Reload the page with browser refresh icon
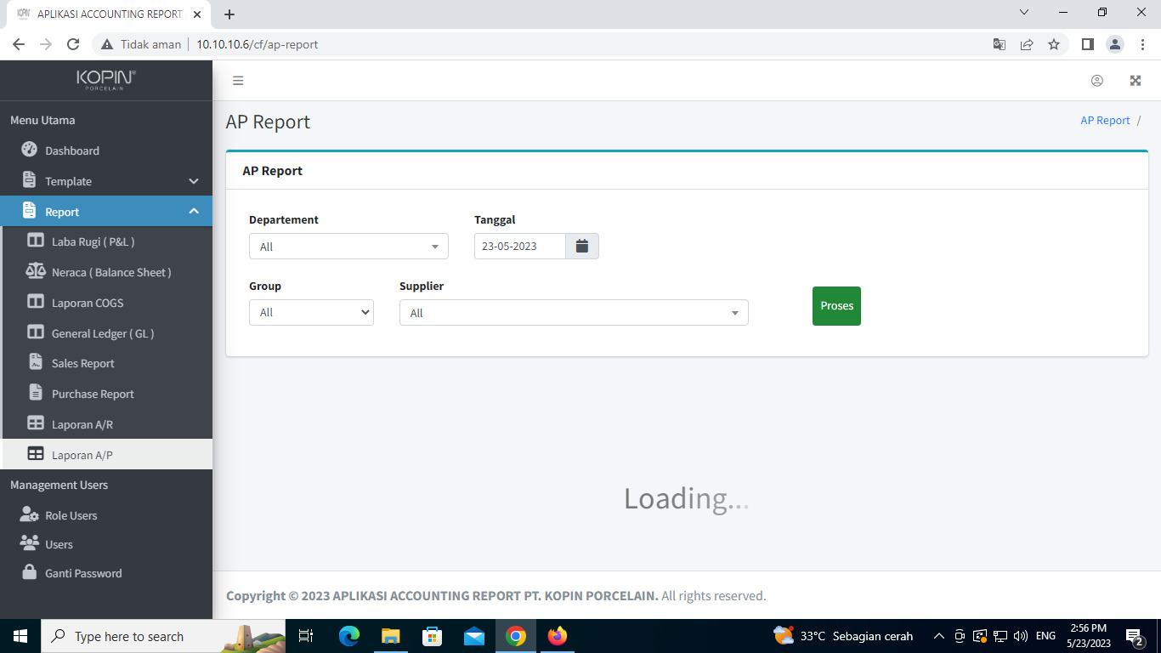 (73, 44)
